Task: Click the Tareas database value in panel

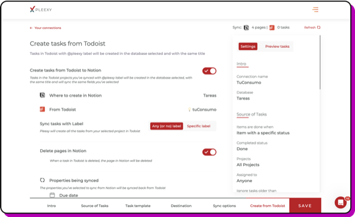Action: 243,98
